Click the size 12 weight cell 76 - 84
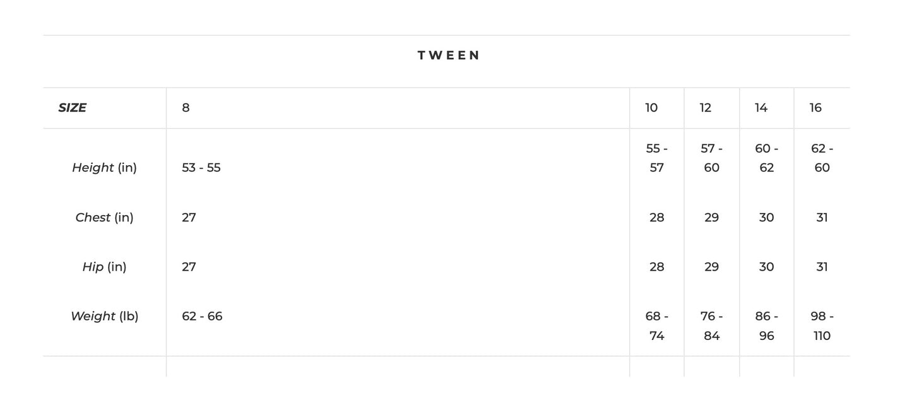The width and height of the screenshot is (912, 415). (711, 326)
